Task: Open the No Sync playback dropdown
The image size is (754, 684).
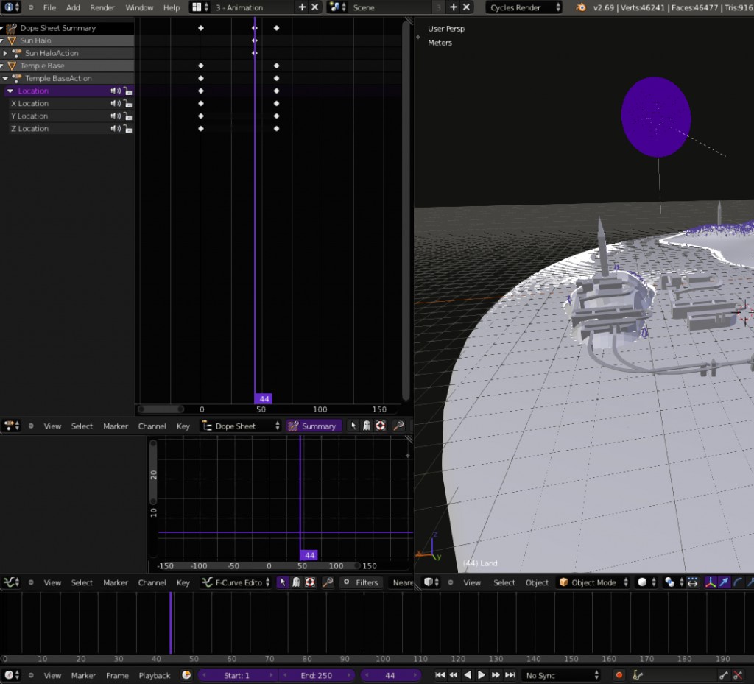Action: pyautogui.click(x=560, y=675)
